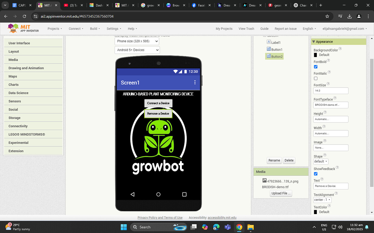The height and width of the screenshot is (233, 374).
Task: Click the Rename button below components
Action: 274,160
